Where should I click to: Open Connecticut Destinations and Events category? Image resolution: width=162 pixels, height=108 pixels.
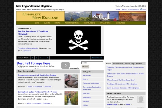pyautogui.click(x=92, y=88)
